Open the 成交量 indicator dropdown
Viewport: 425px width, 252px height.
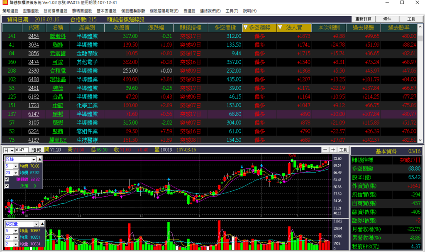[x=37, y=224]
